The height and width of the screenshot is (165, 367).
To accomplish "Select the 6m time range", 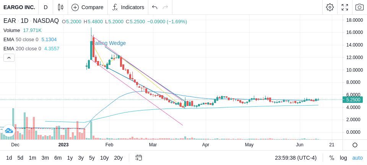I will click(58, 158).
